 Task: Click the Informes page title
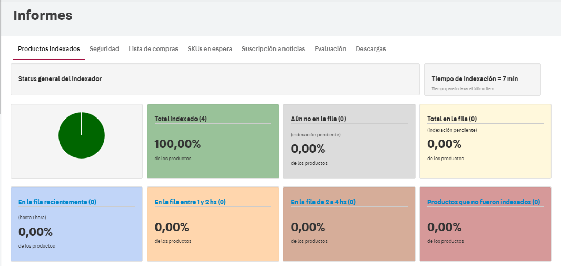click(43, 16)
